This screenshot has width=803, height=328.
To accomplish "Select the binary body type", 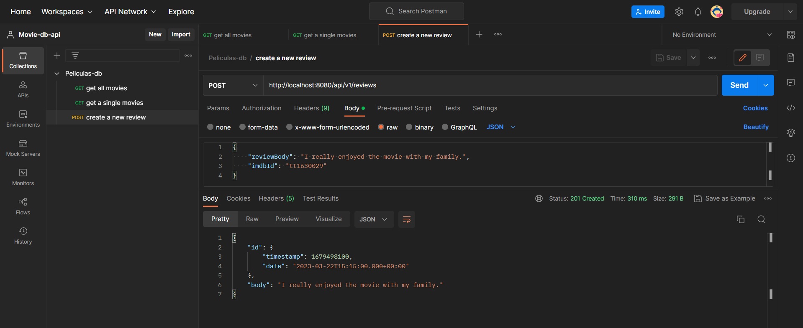I will (x=409, y=127).
